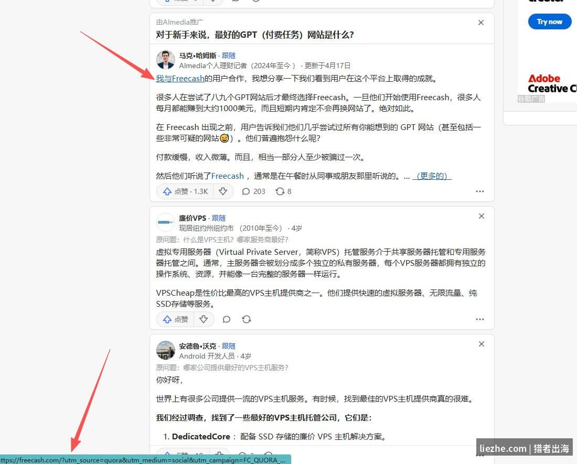Screen dimensions: 577x464
Task: Reshare the 廉价VPS answer
Action: [x=247, y=319]
